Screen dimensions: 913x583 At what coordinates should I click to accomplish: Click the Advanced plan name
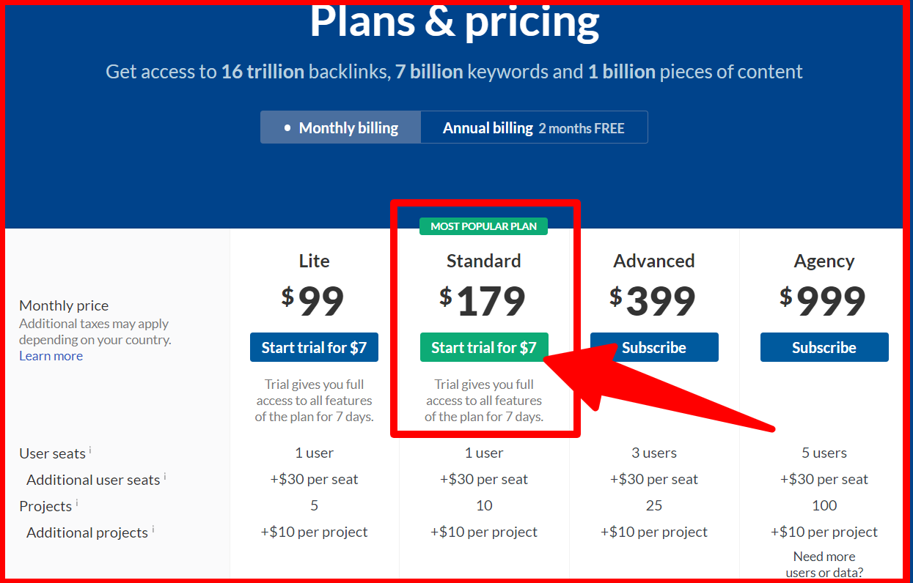pos(653,261)
